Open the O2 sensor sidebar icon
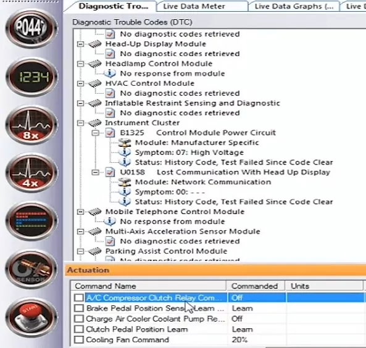The height and width of the screenshot is (348, 366). point(31,270)
